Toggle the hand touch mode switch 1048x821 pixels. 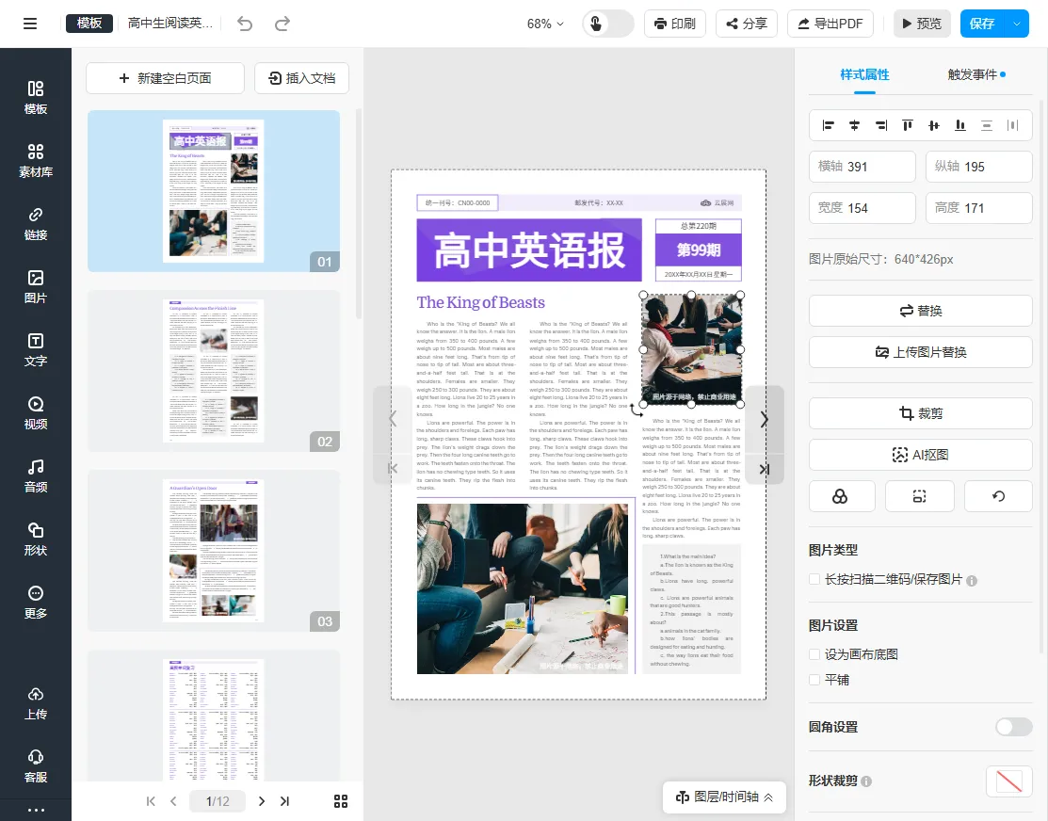click(x=608, y=24)
